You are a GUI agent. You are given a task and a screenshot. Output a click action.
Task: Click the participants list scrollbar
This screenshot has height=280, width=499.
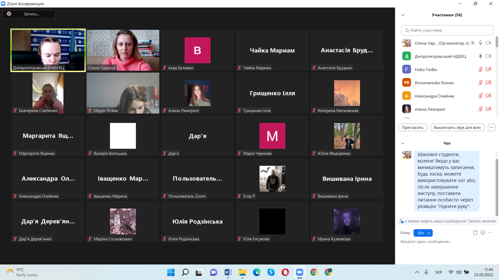point(497,42)
